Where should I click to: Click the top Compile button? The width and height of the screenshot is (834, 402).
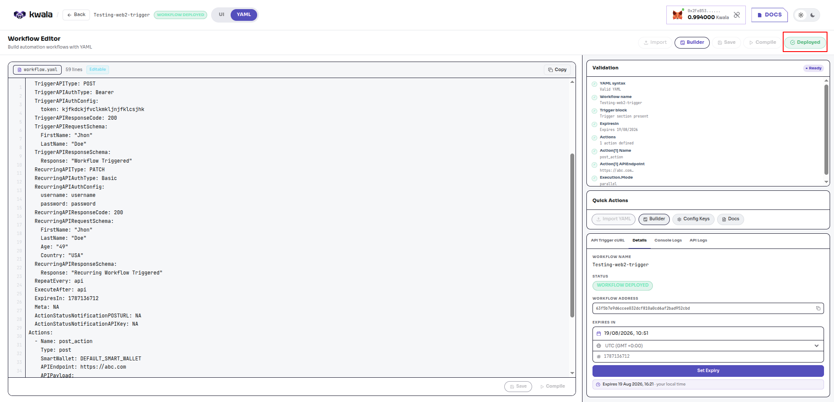(762, 42)
